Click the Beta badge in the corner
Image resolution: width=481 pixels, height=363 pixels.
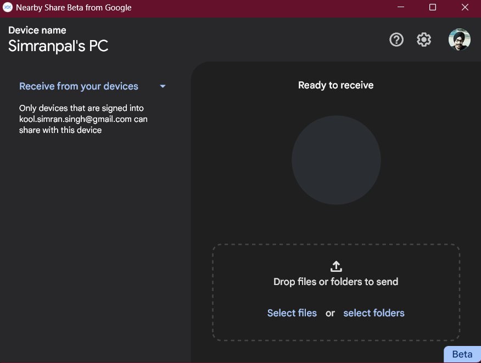[x=462, y=354]
